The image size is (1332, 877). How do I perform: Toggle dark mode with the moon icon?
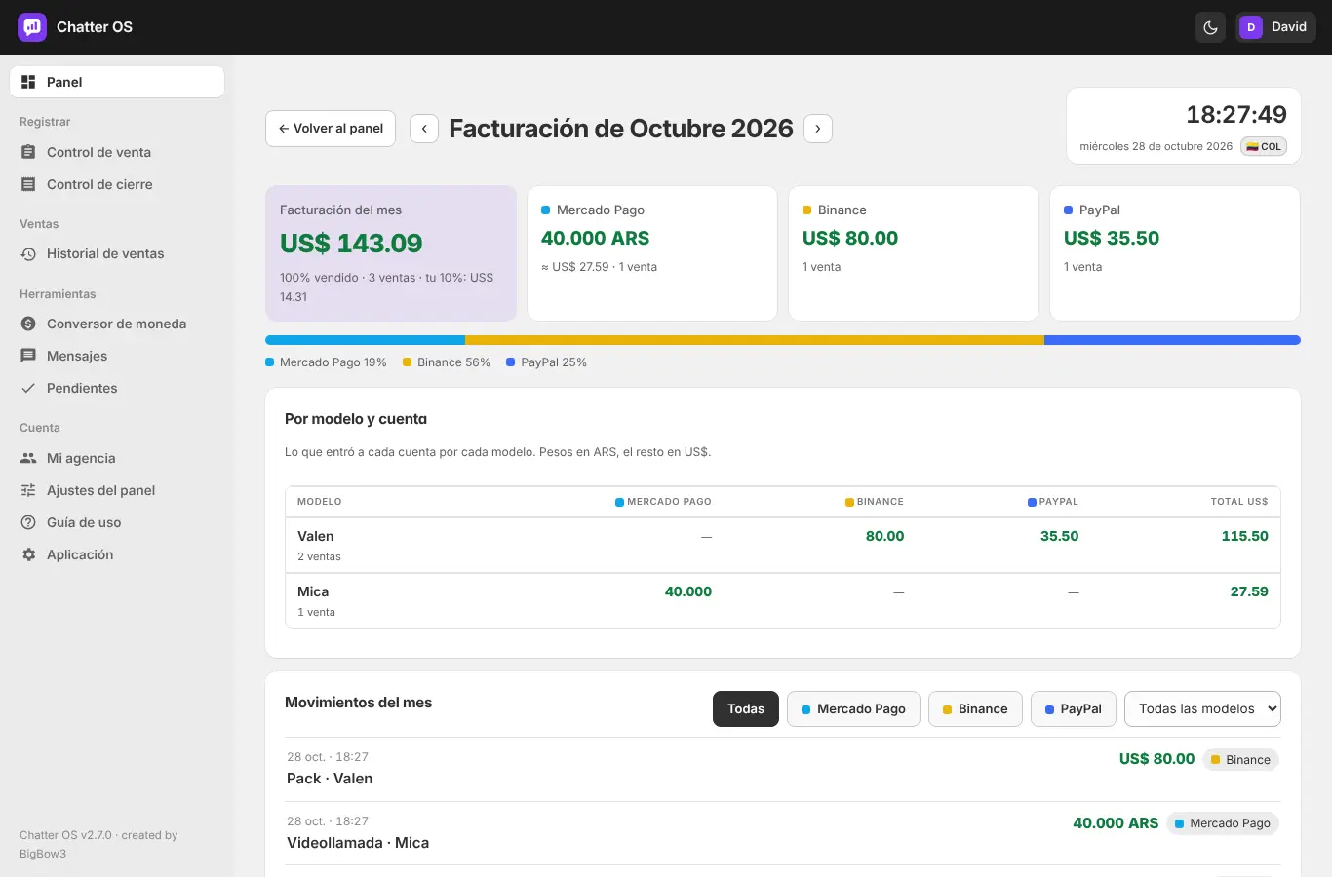coord(1210,27)
